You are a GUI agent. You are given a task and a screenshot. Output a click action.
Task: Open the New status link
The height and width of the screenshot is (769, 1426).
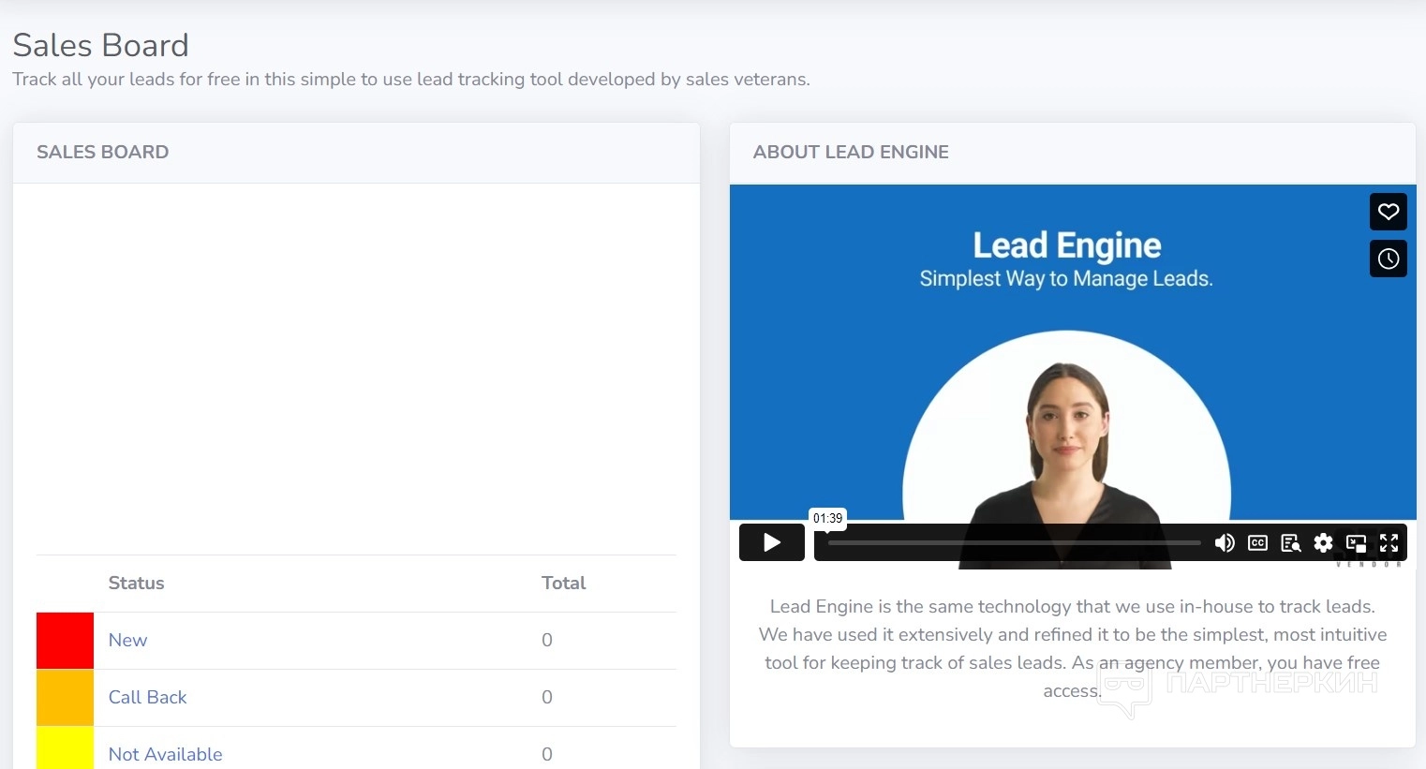[127, 641]
